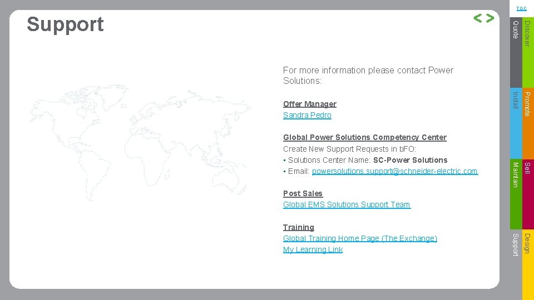Switch to the Support side tab
This screenshot has height=300, width=534.
[516, 264]
